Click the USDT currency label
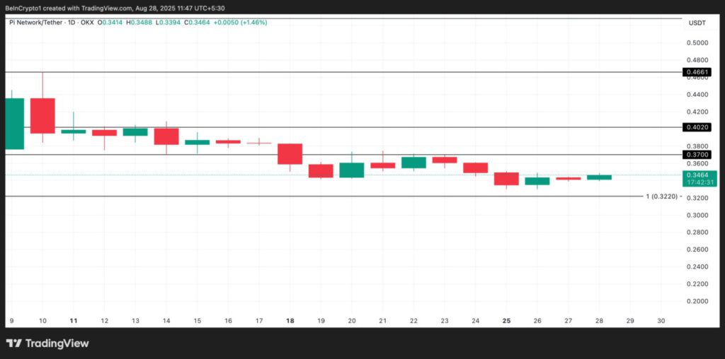 [697, 23]
